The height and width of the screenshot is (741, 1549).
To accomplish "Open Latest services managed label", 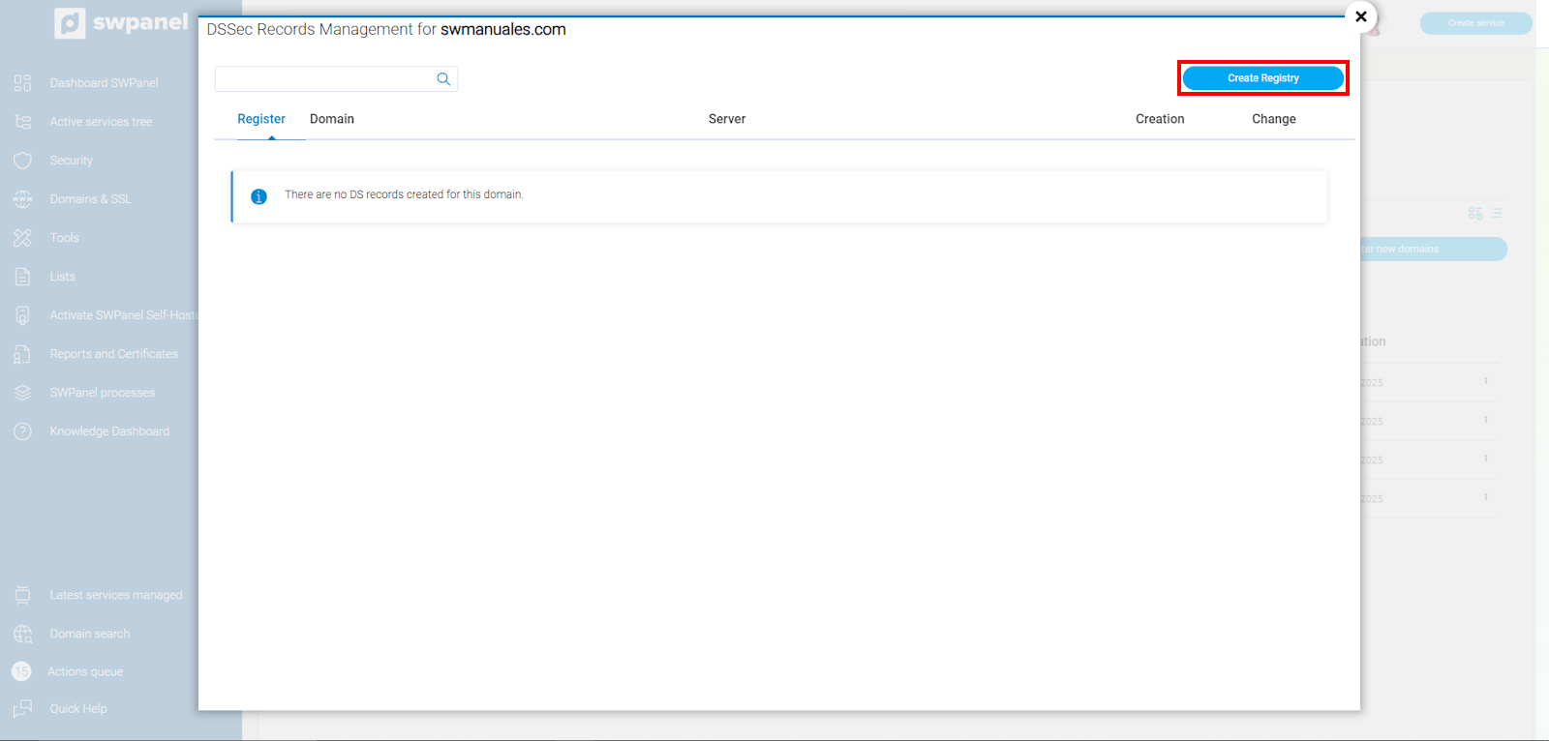I will click(x=116, y=595).
